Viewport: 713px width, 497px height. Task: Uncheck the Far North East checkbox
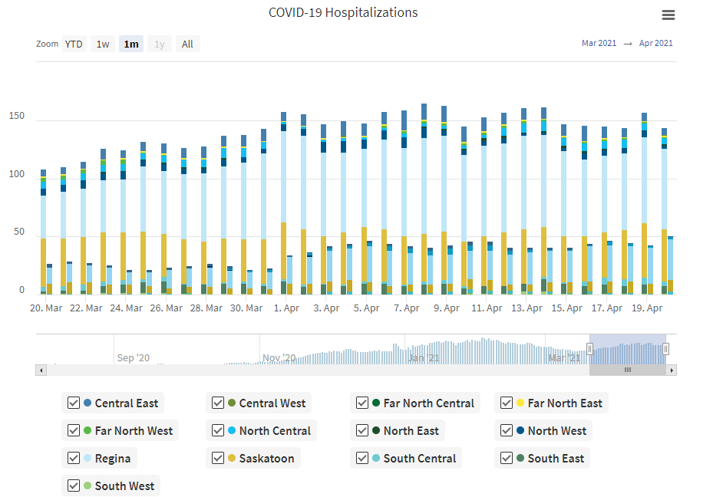click(x=506, y=403)
